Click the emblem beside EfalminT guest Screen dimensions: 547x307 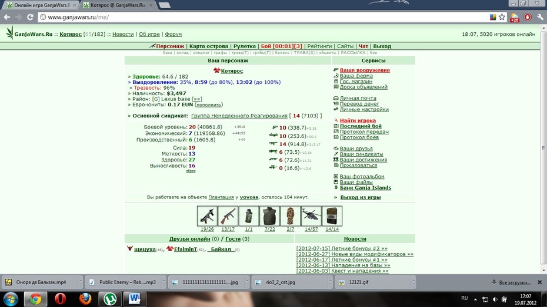click(x=170, y=248)
